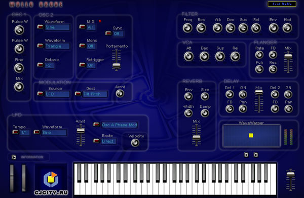This screenshot has height=198, width=304.
Task: Open the modulation Dest Filt Pitch selector
Action: coord(95,94)
